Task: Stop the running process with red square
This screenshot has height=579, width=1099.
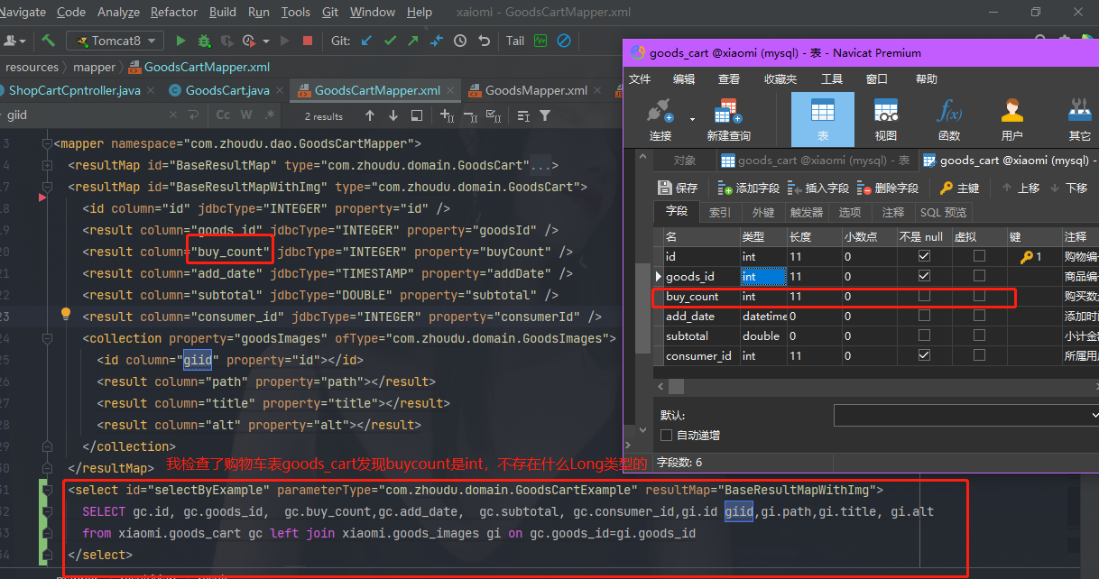Action: (x=308, y=41)
